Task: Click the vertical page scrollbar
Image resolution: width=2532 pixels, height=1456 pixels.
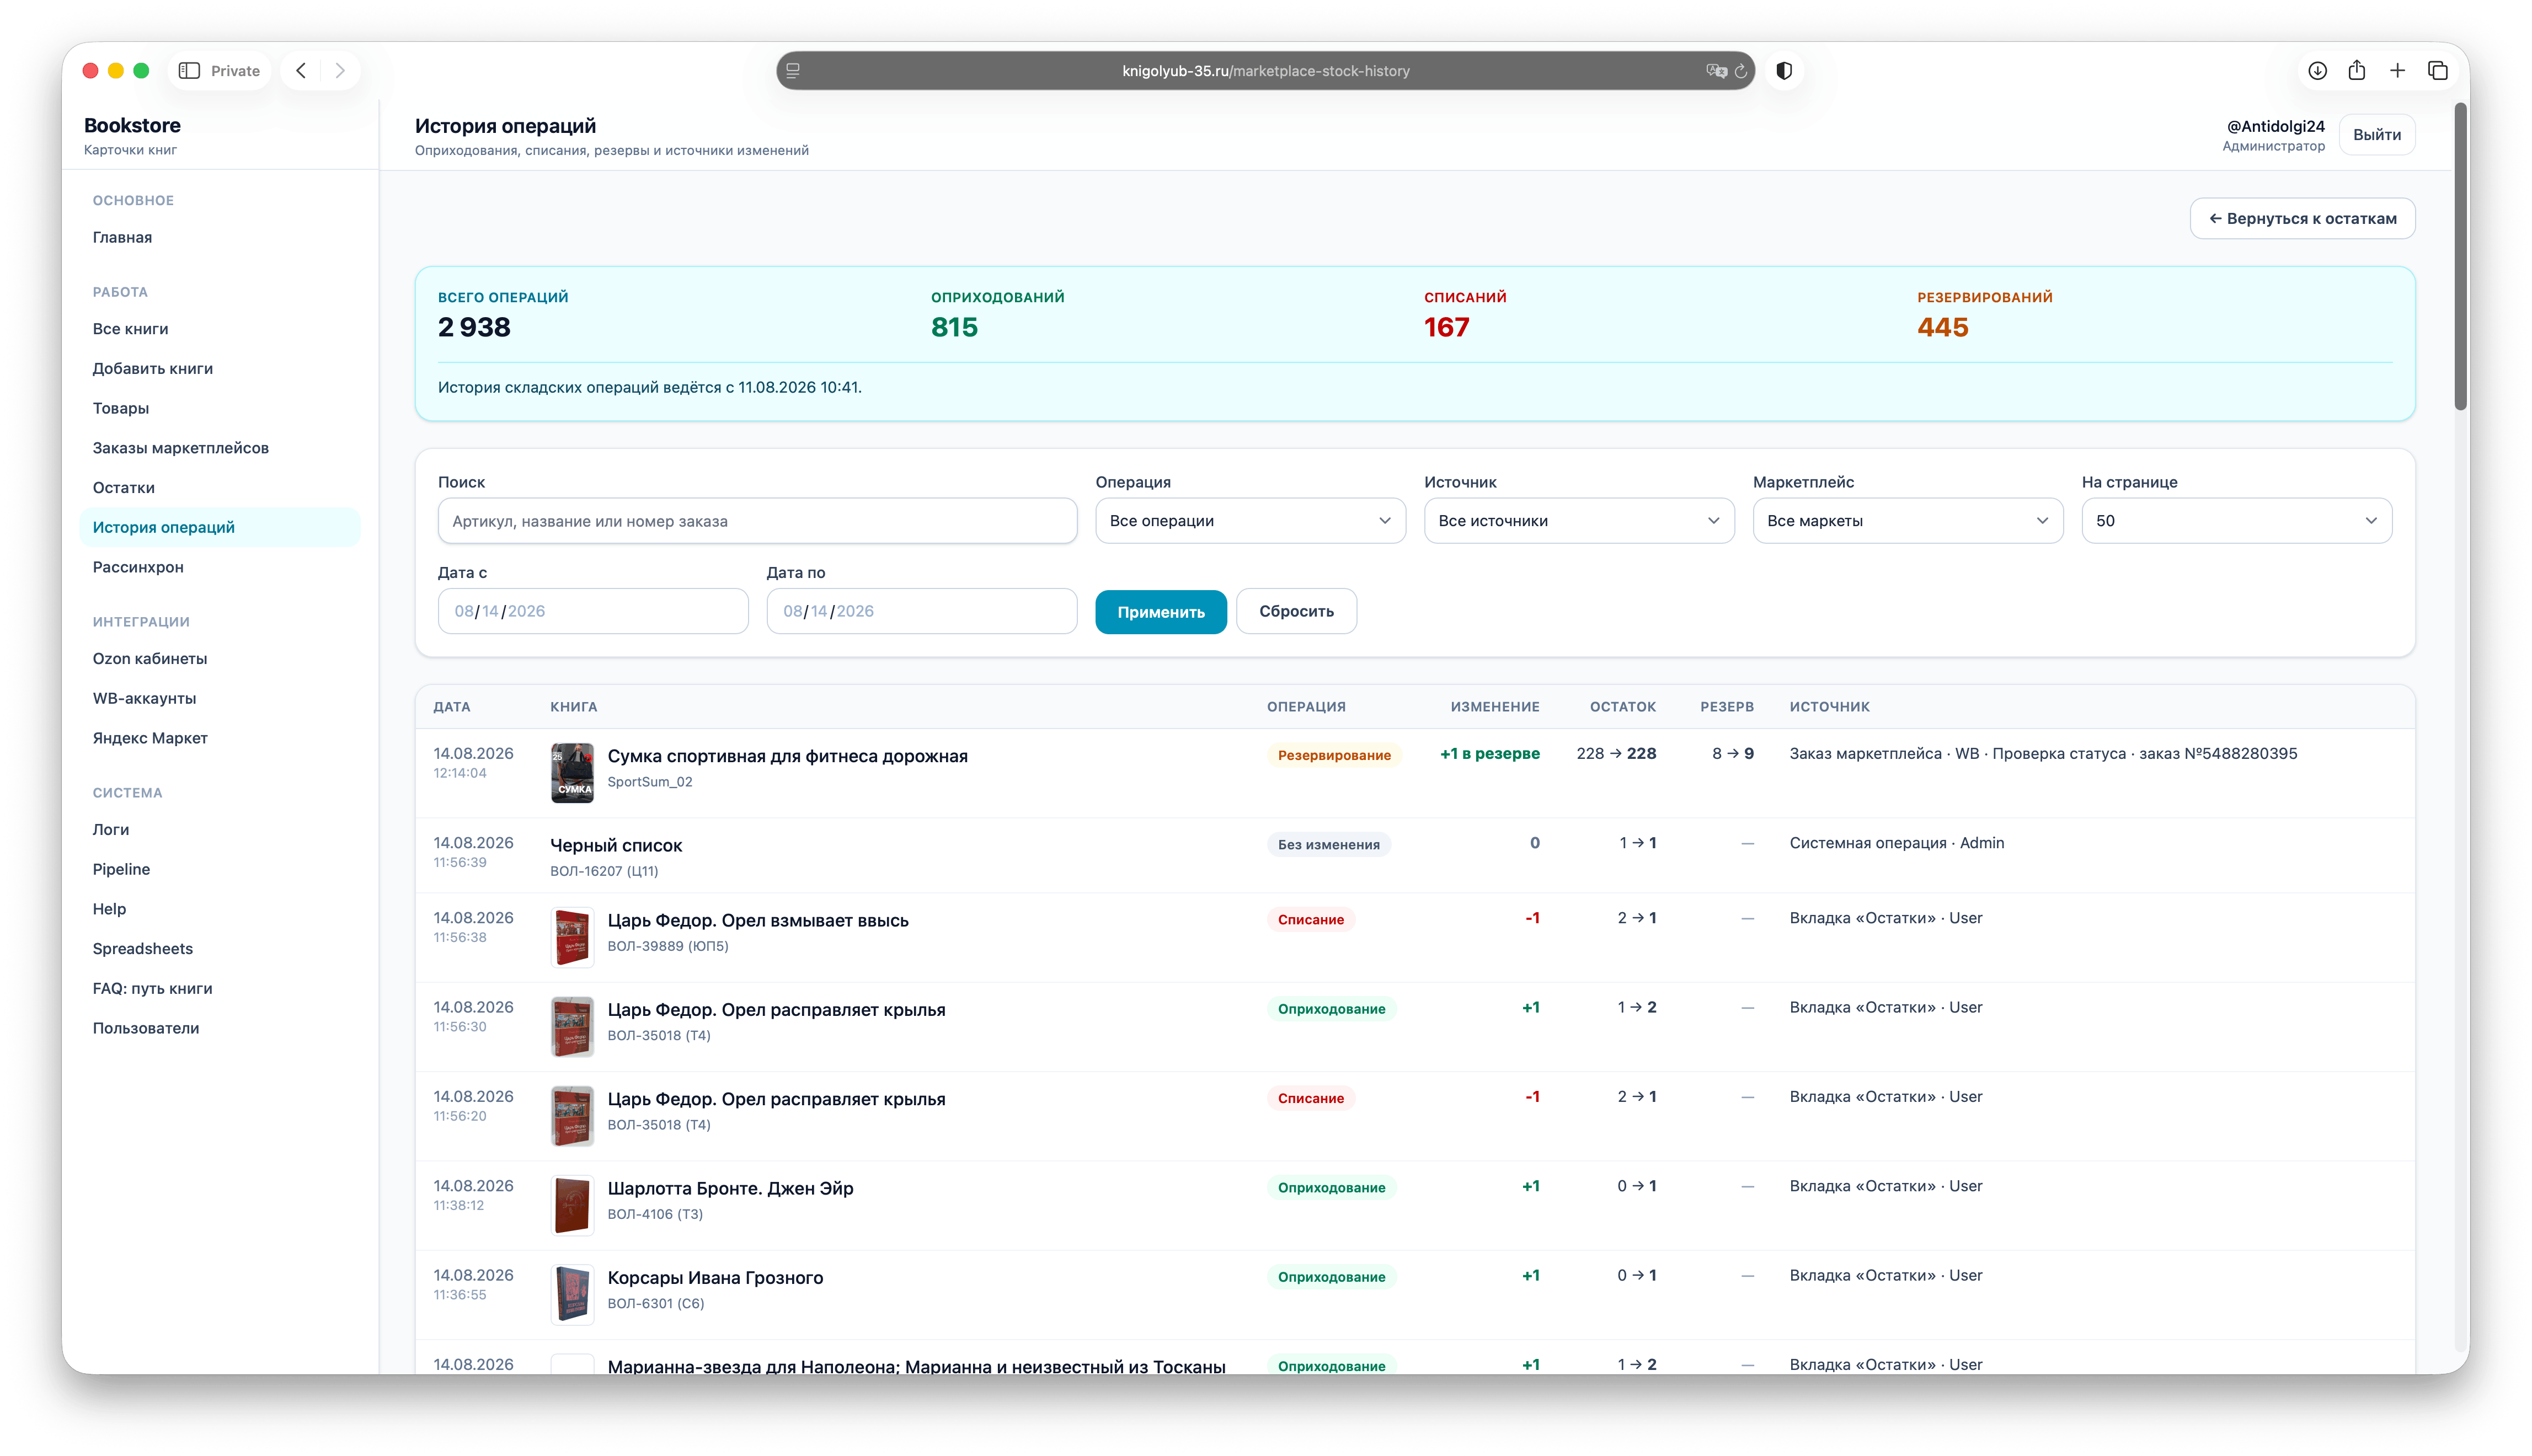Action: coord(2460,255)
